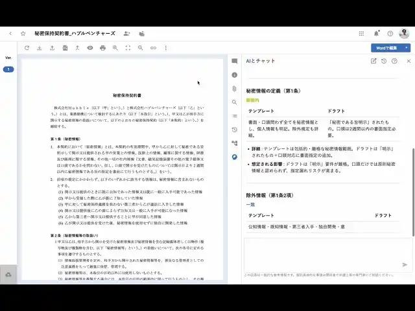Click the chat panel vertical scrollbar
The height and width of the screenshot is (311, 415).
click(414, 192)
